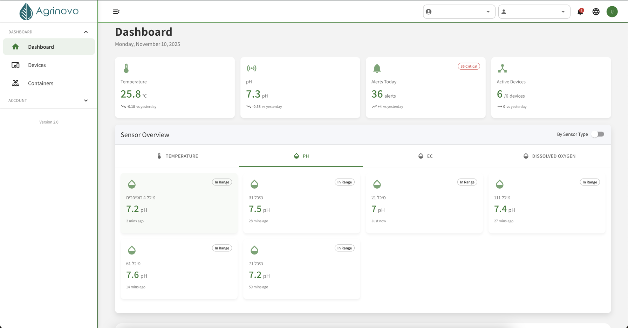Viewport: 628px width, 328px height.
Task: Click the In Range badge on מיכל 31
Action: pos(344,182)
